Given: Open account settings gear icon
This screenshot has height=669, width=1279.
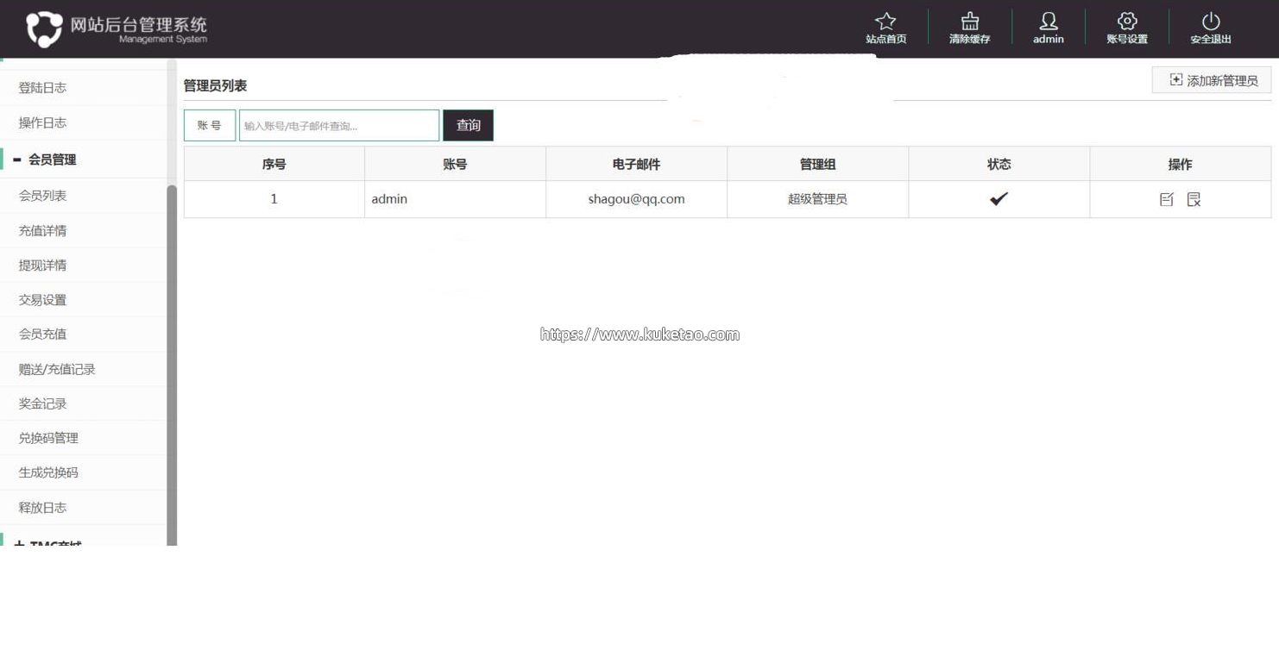Looking at the screenshot, I should (1127, 22).
